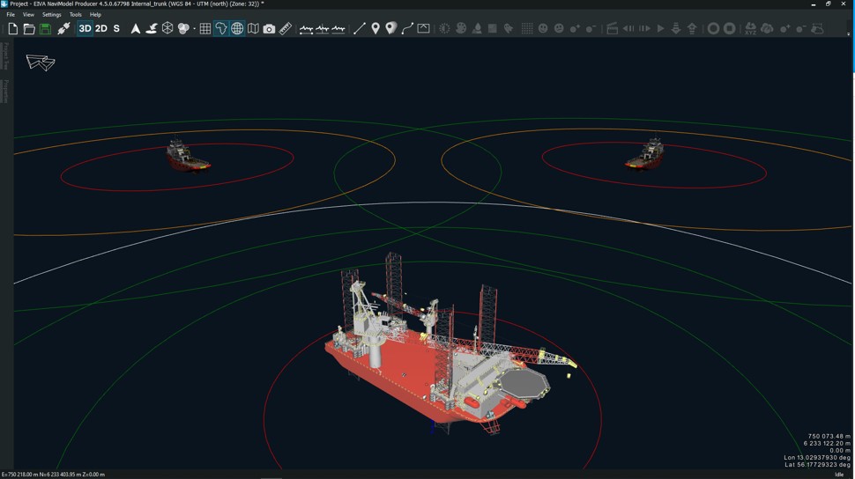Image resolution: width=855 pixels, height=479 pixels.
Task: Open the Tools menu
Action: tap(75, 15)
